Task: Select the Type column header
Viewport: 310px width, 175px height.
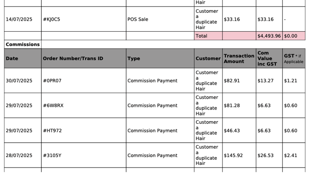Action: pyautogui.click(x=160, y=58)
